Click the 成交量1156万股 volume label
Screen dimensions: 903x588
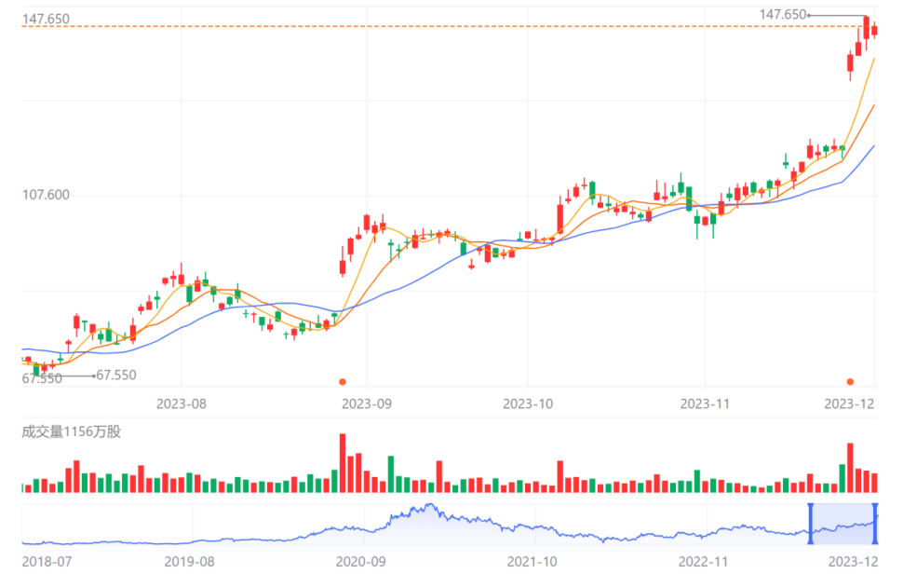tap(72, 431)
